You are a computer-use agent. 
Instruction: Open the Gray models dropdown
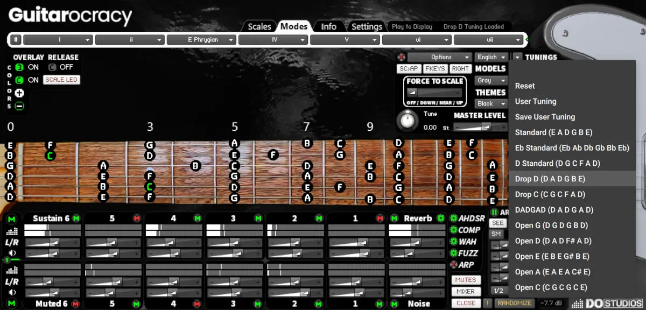[x=491, y=80]
